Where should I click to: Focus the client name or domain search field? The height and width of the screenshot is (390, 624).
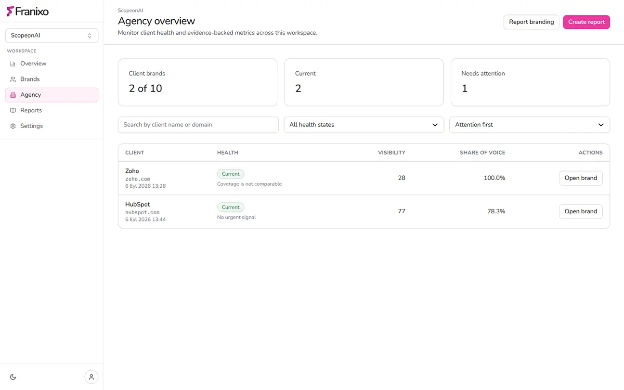click(198, 125)
